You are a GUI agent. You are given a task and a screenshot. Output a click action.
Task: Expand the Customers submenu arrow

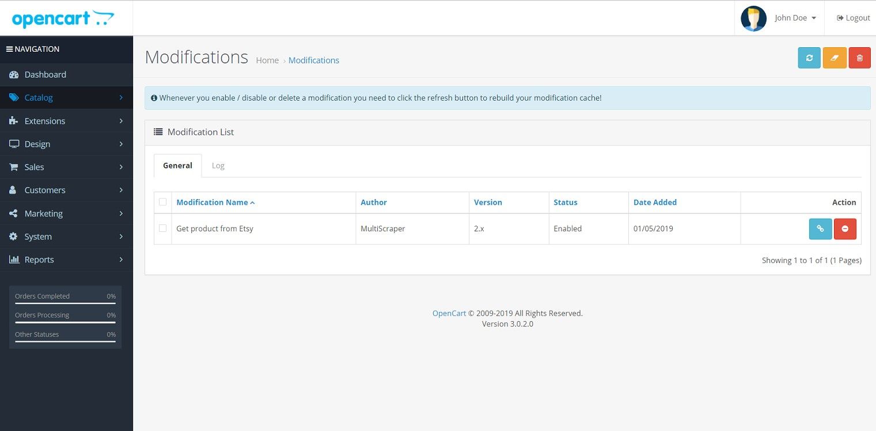tap(121, 190)
